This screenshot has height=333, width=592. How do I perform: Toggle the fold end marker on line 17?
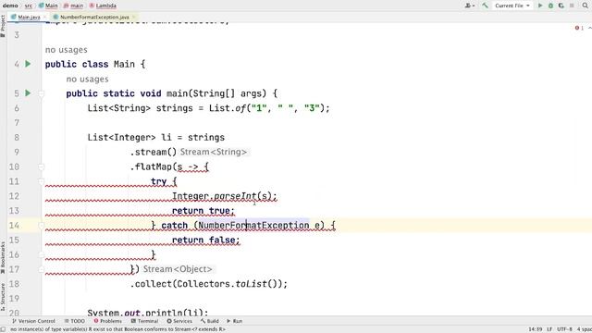pyautogui.click(x=41, y=269)
